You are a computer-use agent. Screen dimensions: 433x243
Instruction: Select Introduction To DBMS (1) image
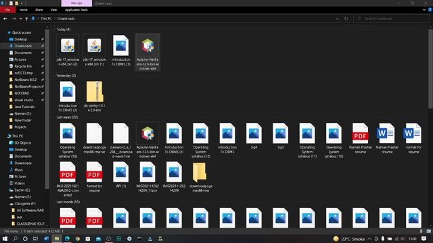coord(174,134)
